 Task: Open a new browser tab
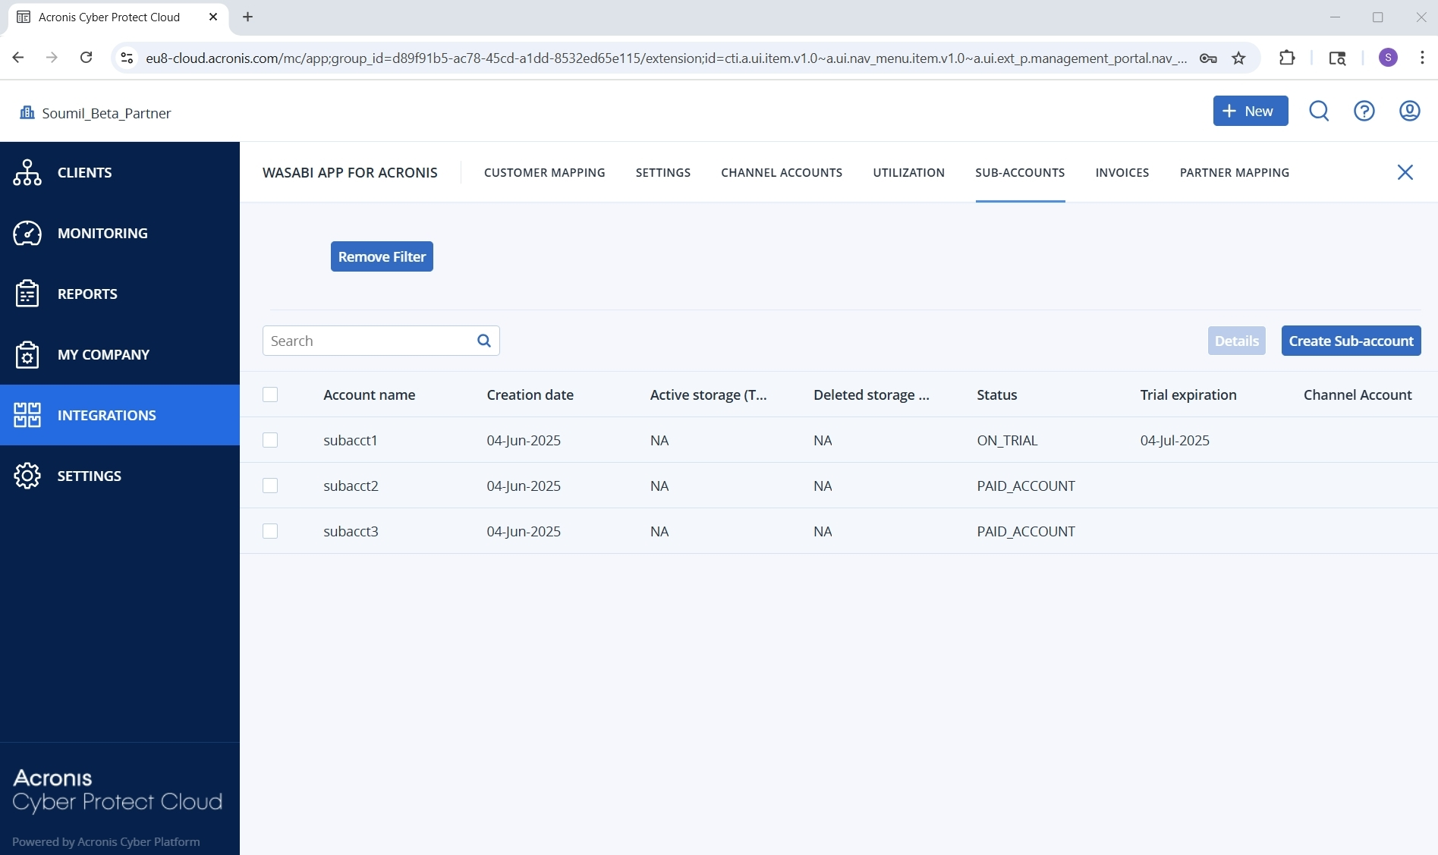(x=247, y=17)
